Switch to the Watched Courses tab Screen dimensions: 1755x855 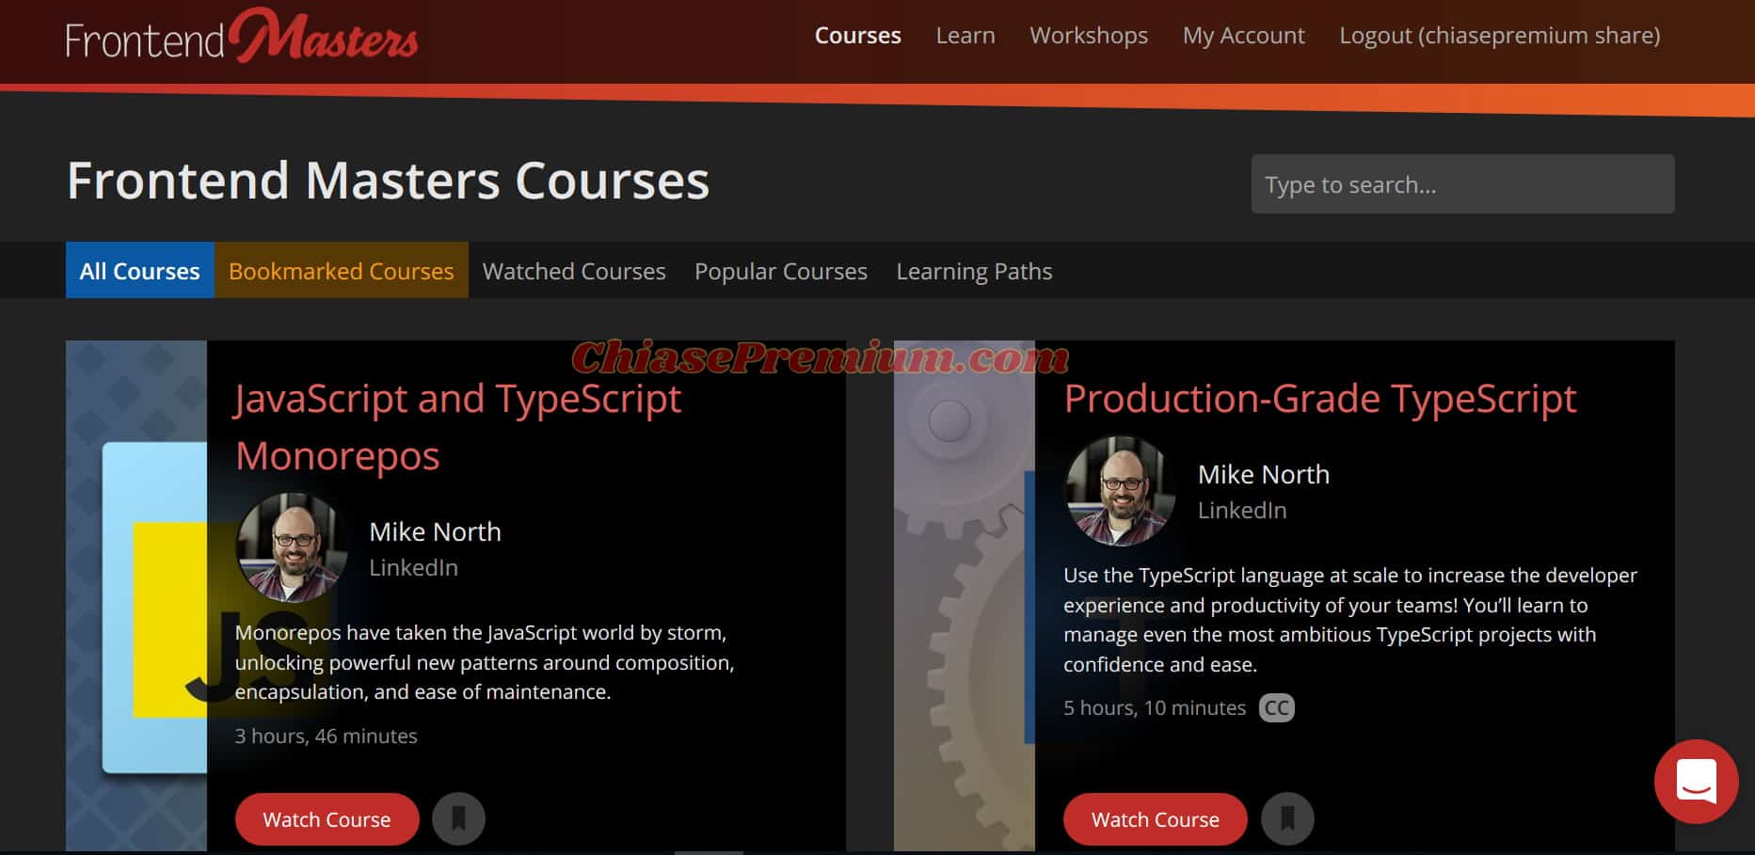(574, 270)
